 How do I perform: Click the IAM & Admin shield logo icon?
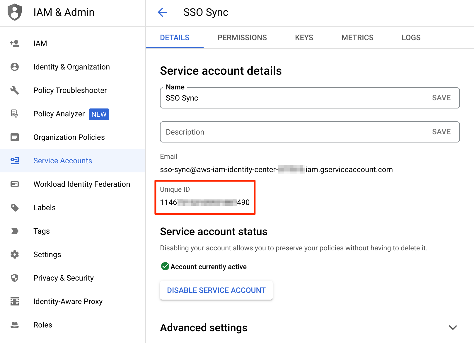15,12
